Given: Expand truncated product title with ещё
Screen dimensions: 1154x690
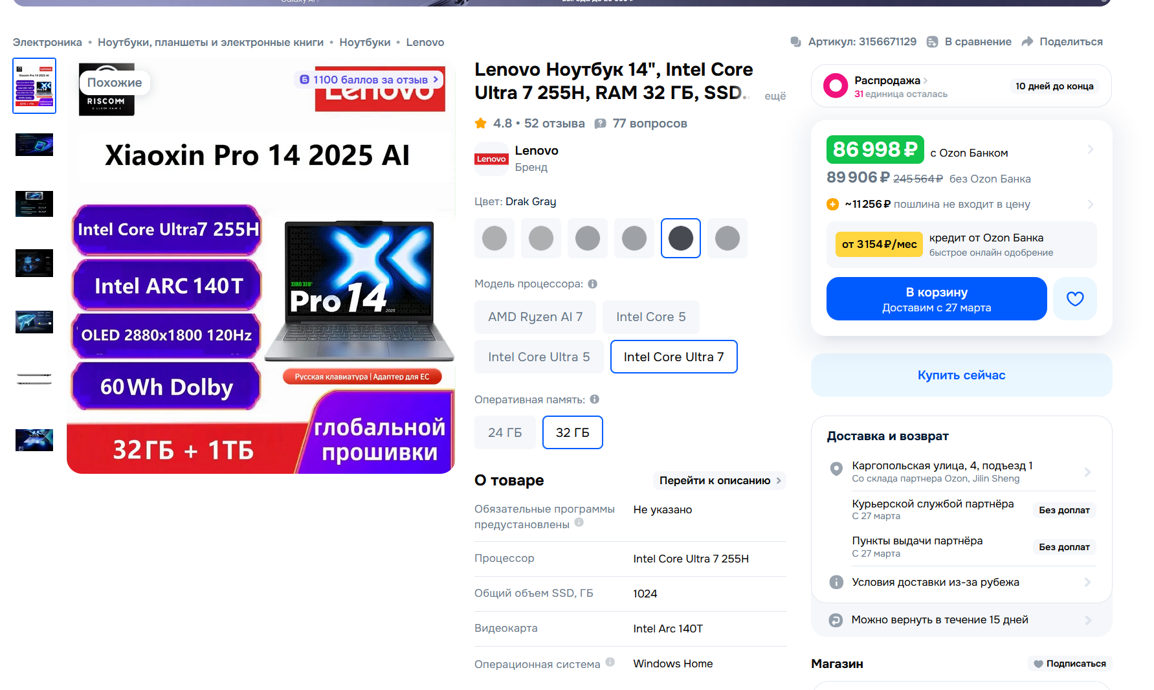Looking at the screenshot, I should point(775,96).
